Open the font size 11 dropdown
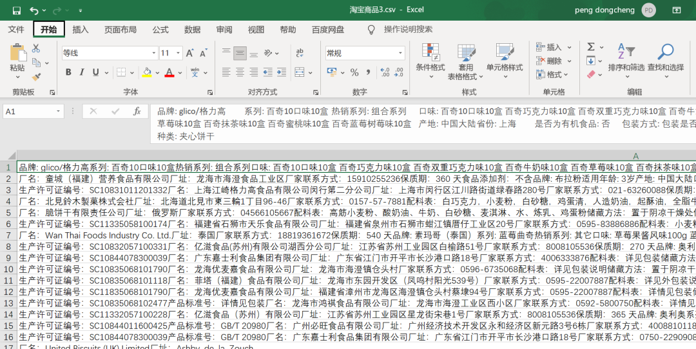Viewport: 696px width, 349px height. [x=179, y=54]
